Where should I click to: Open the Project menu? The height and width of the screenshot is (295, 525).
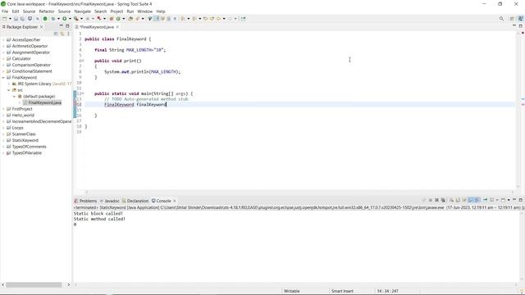[116, 11]
